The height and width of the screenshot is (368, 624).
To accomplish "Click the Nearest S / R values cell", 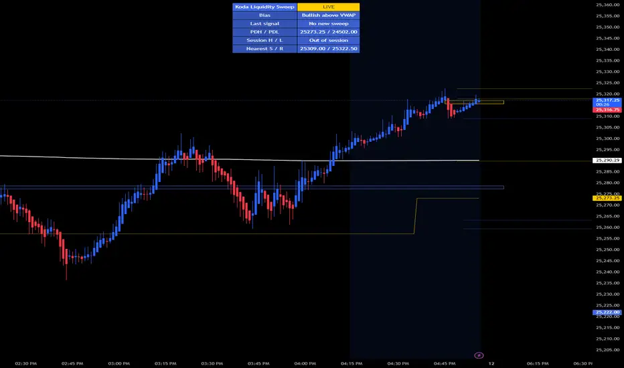I will coord(328,49).
